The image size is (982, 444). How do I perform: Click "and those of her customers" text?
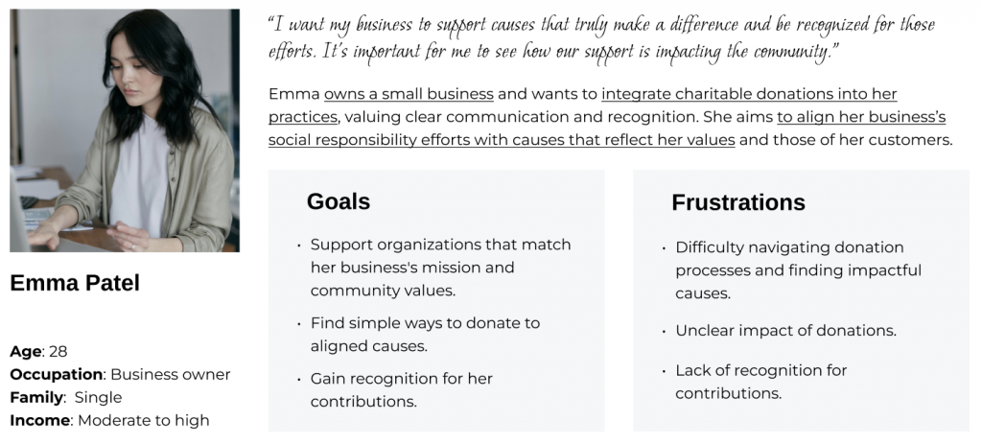(x=846, y=140)
